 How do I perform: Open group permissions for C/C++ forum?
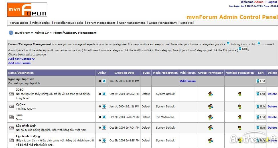(x=211, y=106)
